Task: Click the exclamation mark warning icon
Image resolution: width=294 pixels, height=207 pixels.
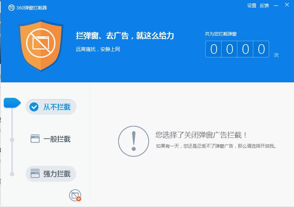Action: [x=134, y=141]
